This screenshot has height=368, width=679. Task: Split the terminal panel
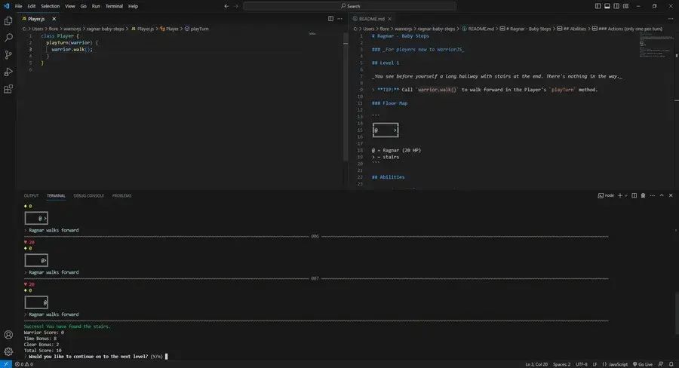pyautogui.click(x=634, y=196)
